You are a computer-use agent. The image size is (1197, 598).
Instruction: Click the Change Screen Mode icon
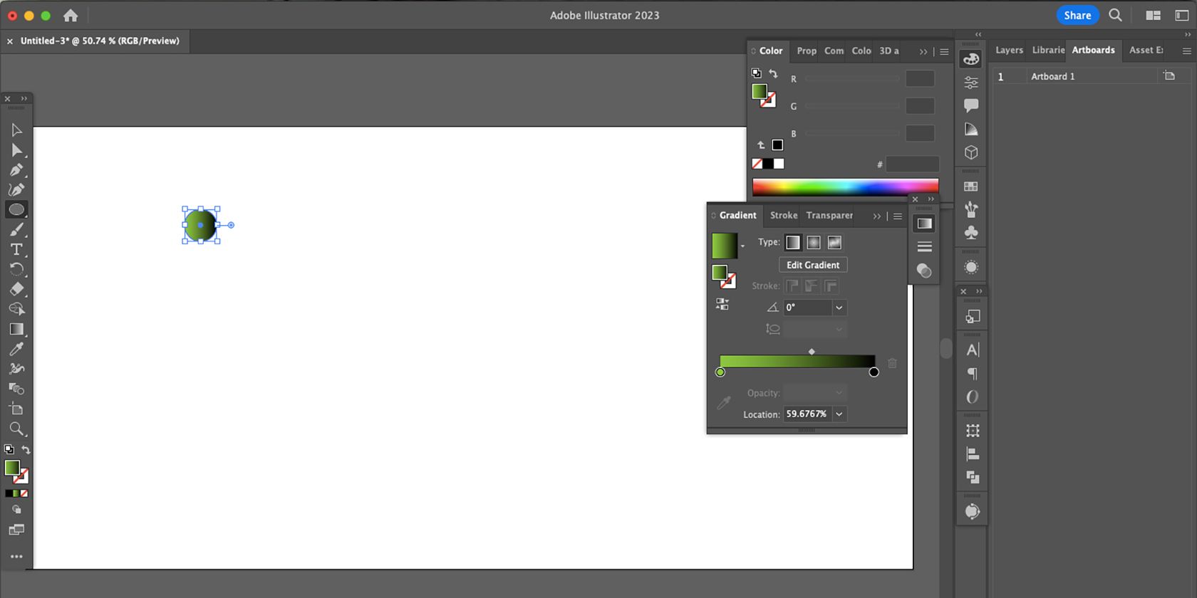(16, 530)
